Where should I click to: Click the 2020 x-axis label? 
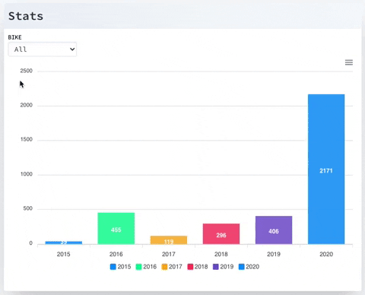(x=326, y=254)
